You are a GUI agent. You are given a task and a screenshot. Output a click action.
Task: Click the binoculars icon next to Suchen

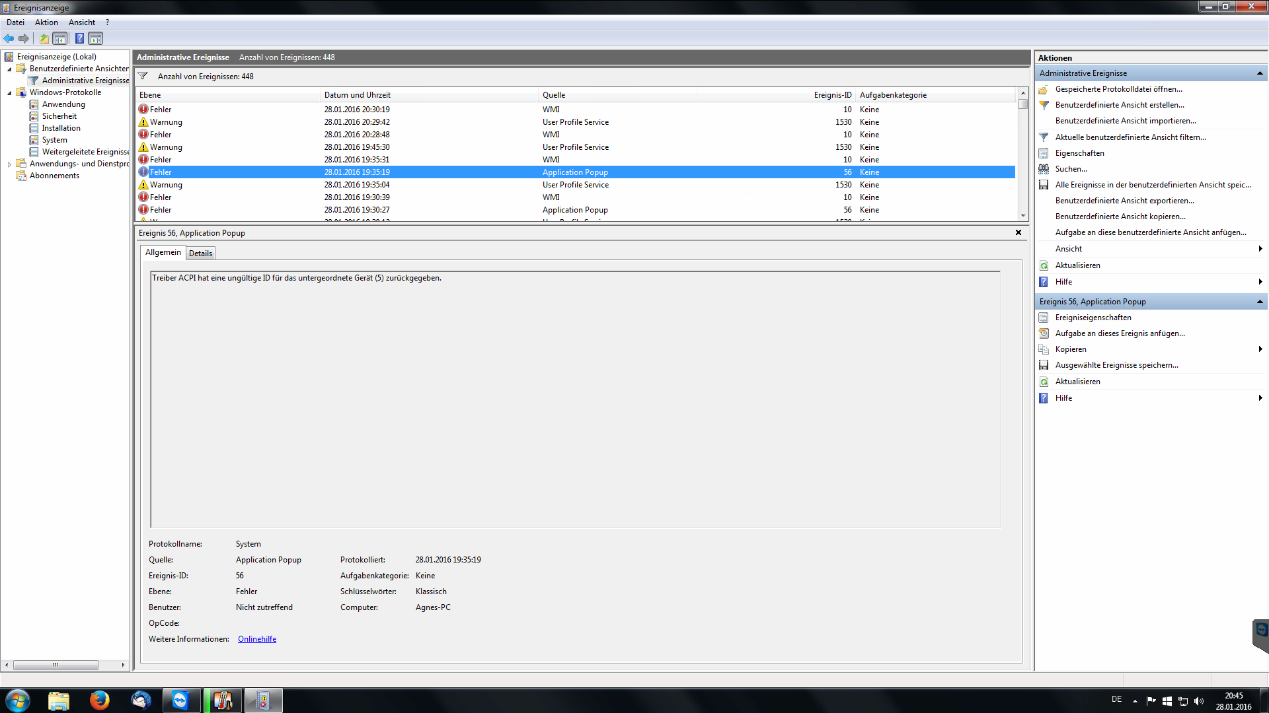(x=1044, y=169)
